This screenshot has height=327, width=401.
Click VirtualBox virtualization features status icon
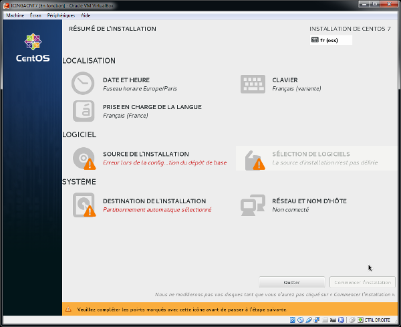click(341, 320)
